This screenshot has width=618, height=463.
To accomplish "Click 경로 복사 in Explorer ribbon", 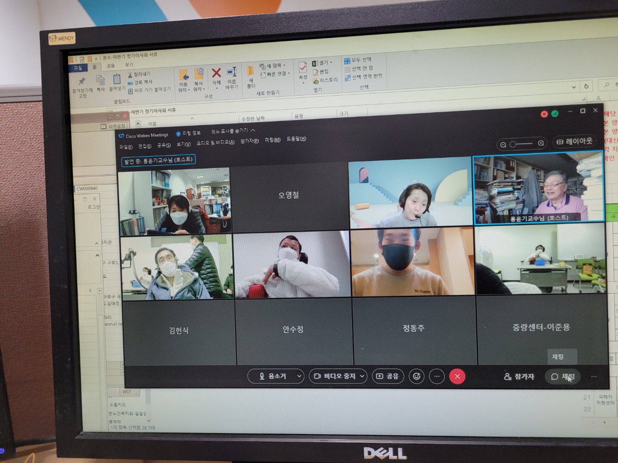I will click(x=140, y=82).
